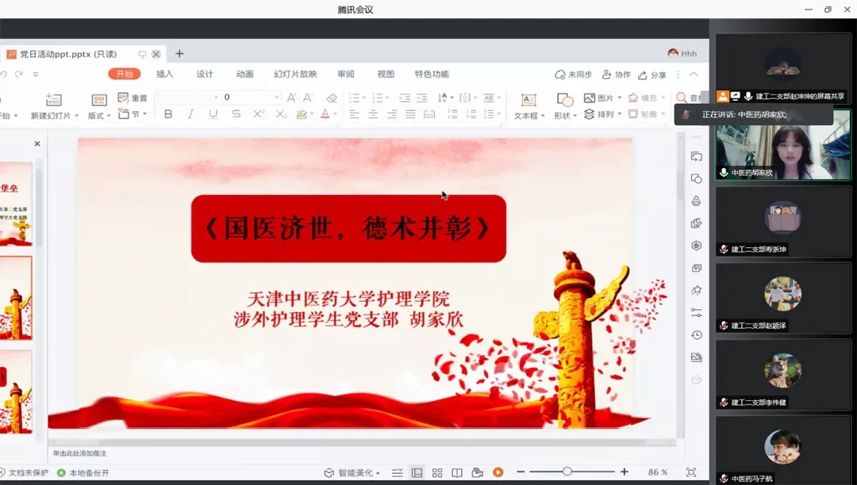
Task: Switch to slide sorter grid view
Action: pyautogui.click(x=437, y=472)
